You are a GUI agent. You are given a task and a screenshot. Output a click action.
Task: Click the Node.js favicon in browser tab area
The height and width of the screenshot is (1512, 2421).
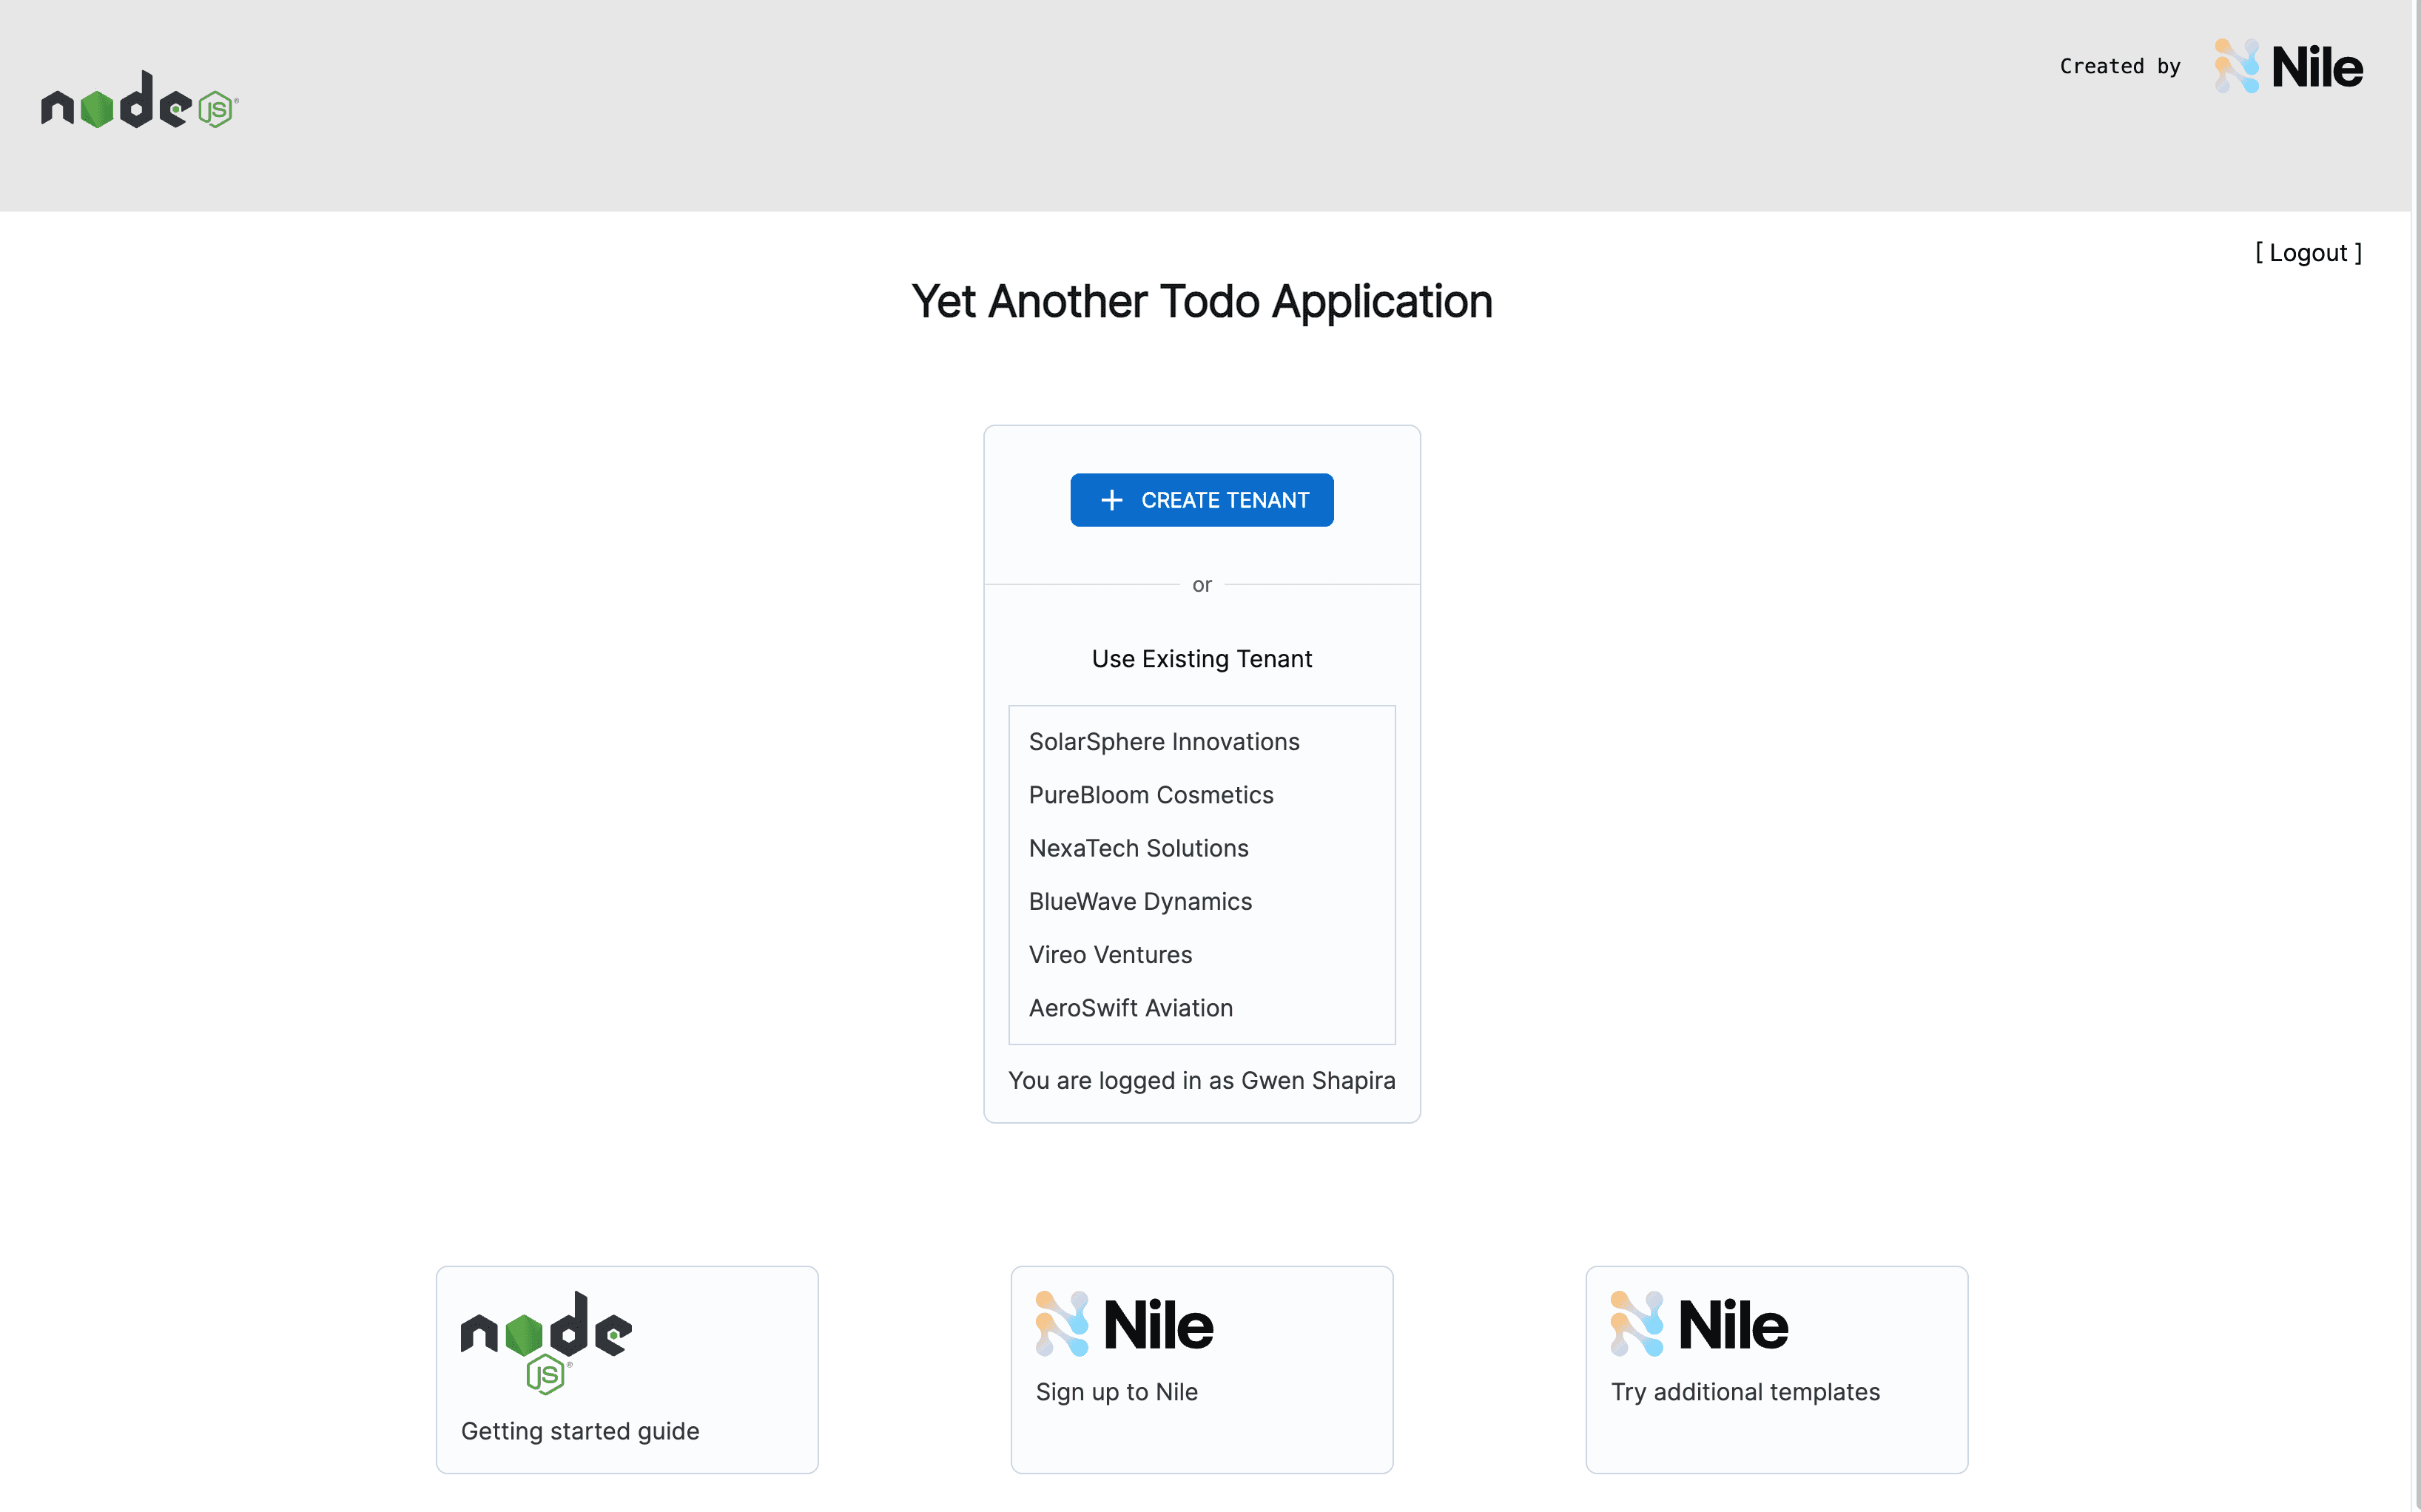139,104
